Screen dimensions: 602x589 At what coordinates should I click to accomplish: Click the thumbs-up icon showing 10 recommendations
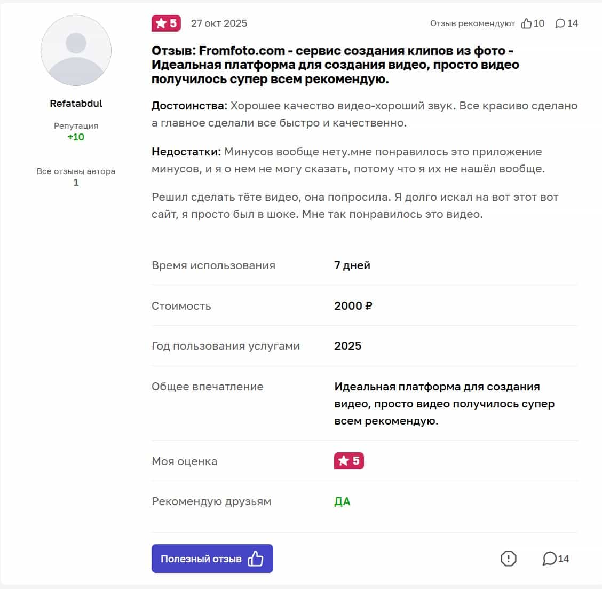click(x=528, y=23)
